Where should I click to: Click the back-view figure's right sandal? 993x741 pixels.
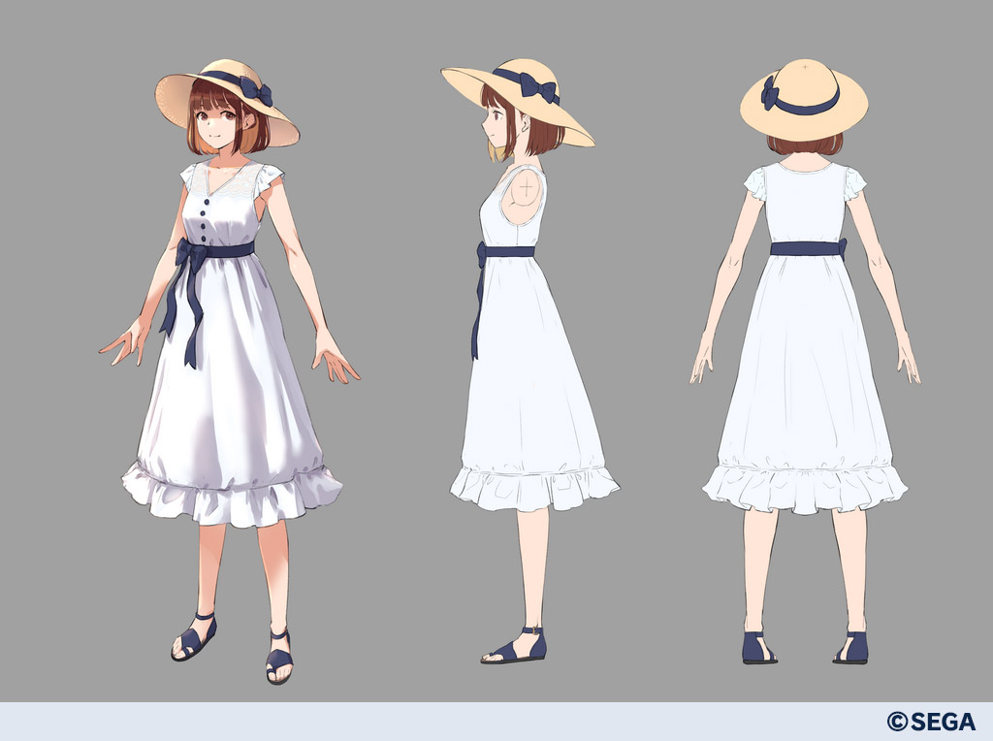click(x=850, y=647)
